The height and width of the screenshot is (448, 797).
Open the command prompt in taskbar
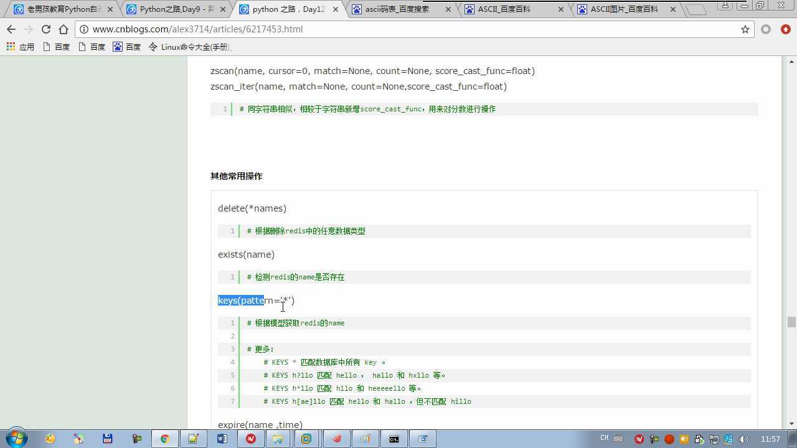click(394, 439)
